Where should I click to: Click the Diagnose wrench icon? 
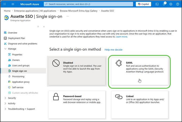point(5,44)
